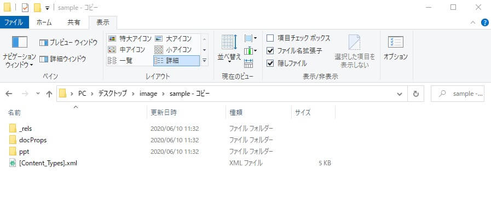Open the address bar history dropdown

click(400, 94)
